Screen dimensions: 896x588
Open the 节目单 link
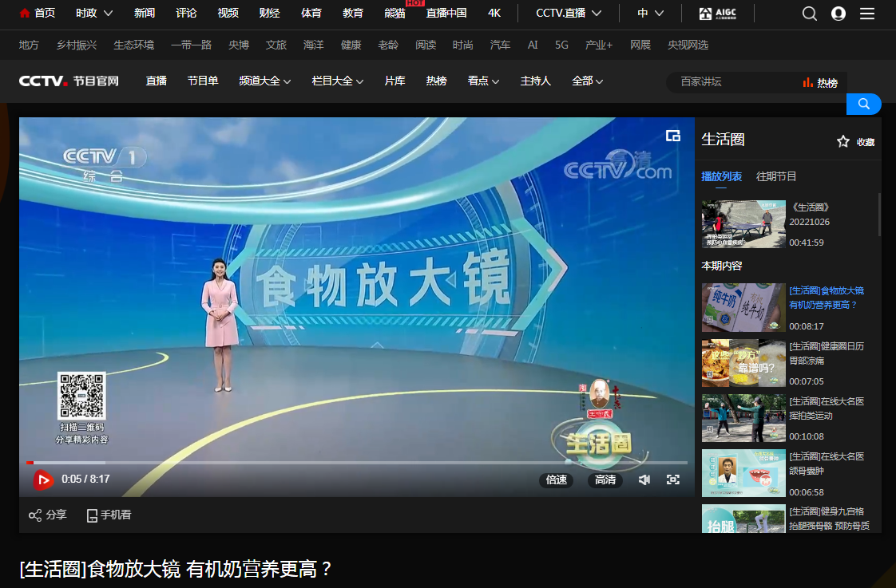pos(203,81)
